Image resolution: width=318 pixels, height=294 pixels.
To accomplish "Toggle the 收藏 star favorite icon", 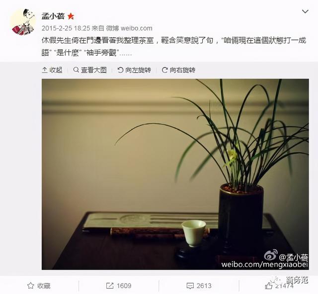I will (x=30, y=286).
